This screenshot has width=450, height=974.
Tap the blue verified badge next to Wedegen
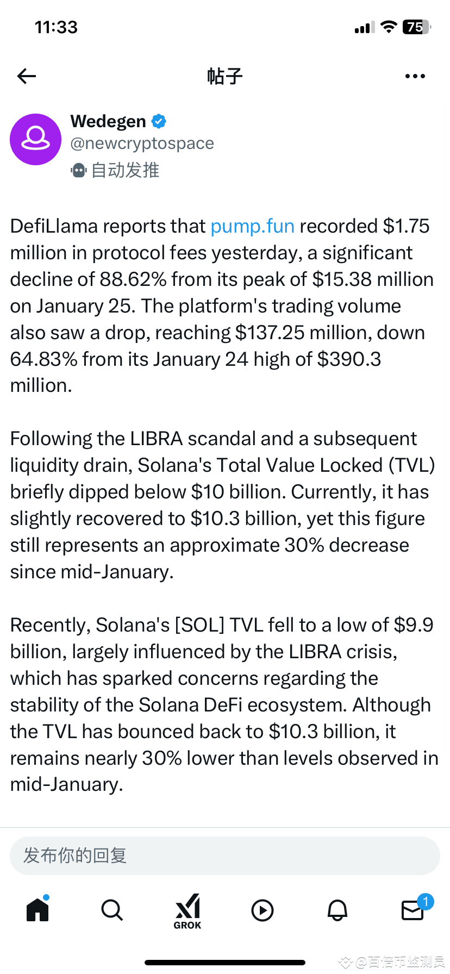[158, 121]
